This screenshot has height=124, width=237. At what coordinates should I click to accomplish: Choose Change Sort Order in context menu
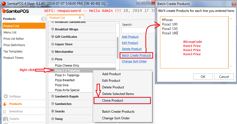click(x=116, y=118)
